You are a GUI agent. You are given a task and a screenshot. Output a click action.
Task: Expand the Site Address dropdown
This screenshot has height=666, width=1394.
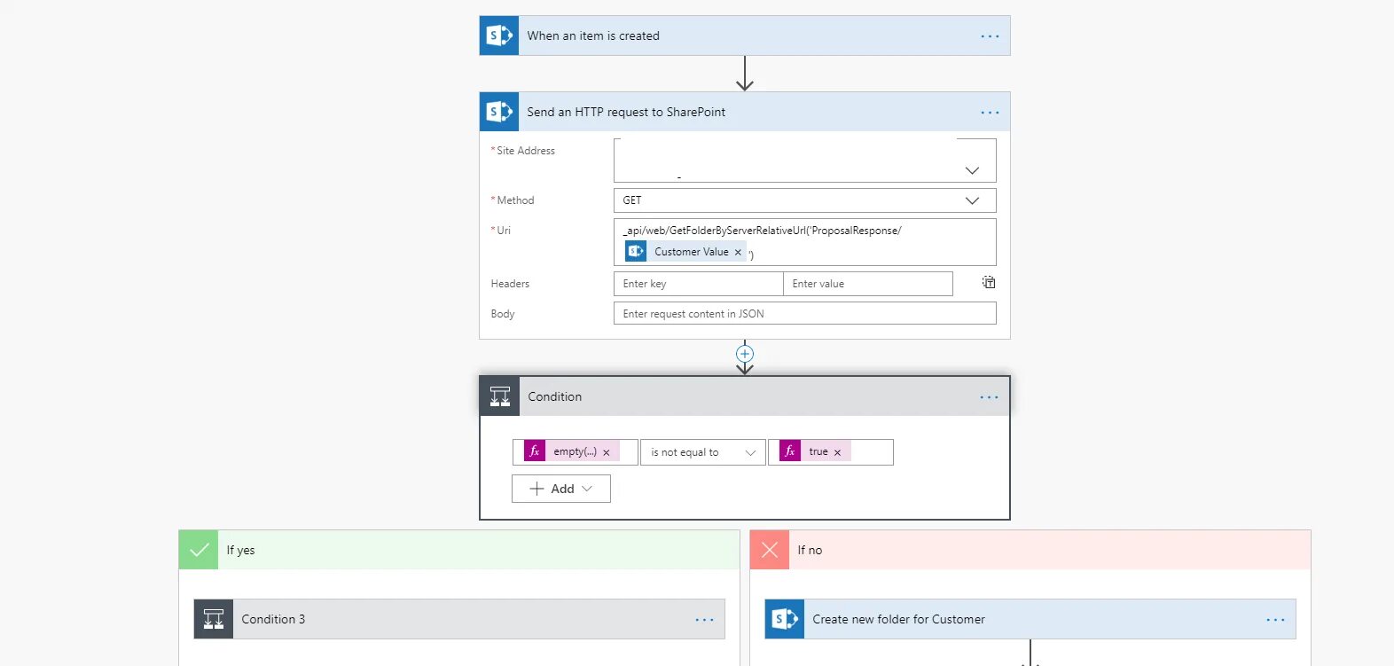(x=972, y=170)
